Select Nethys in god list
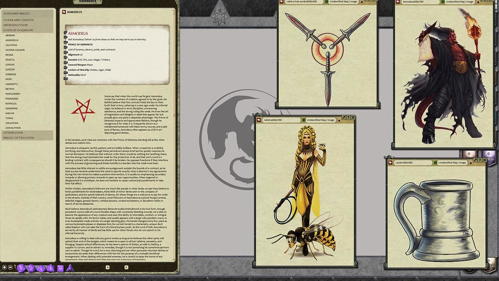Image resolution: width=499 pixels, height=281 pixels. pyautogui.click(x=10, y=89)
